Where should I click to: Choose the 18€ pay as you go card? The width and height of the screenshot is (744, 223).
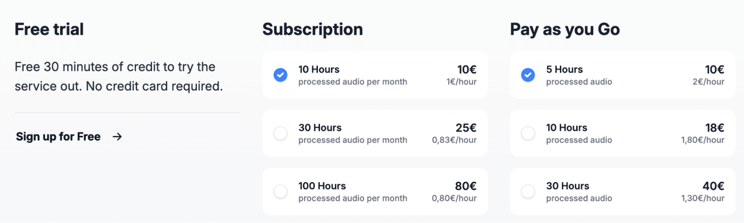623,133
